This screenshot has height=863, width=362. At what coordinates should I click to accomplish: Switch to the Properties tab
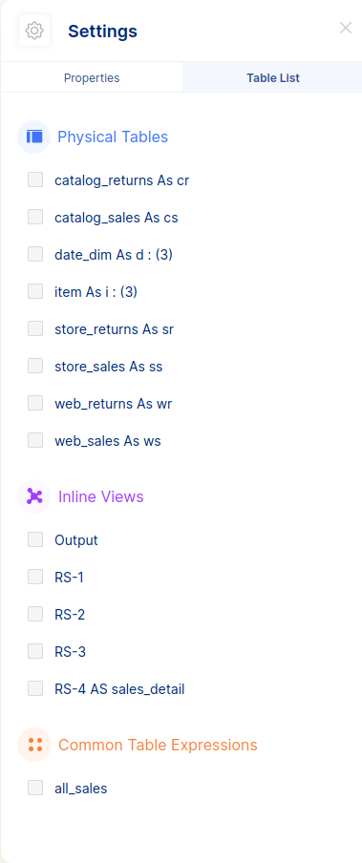(92, 77)
